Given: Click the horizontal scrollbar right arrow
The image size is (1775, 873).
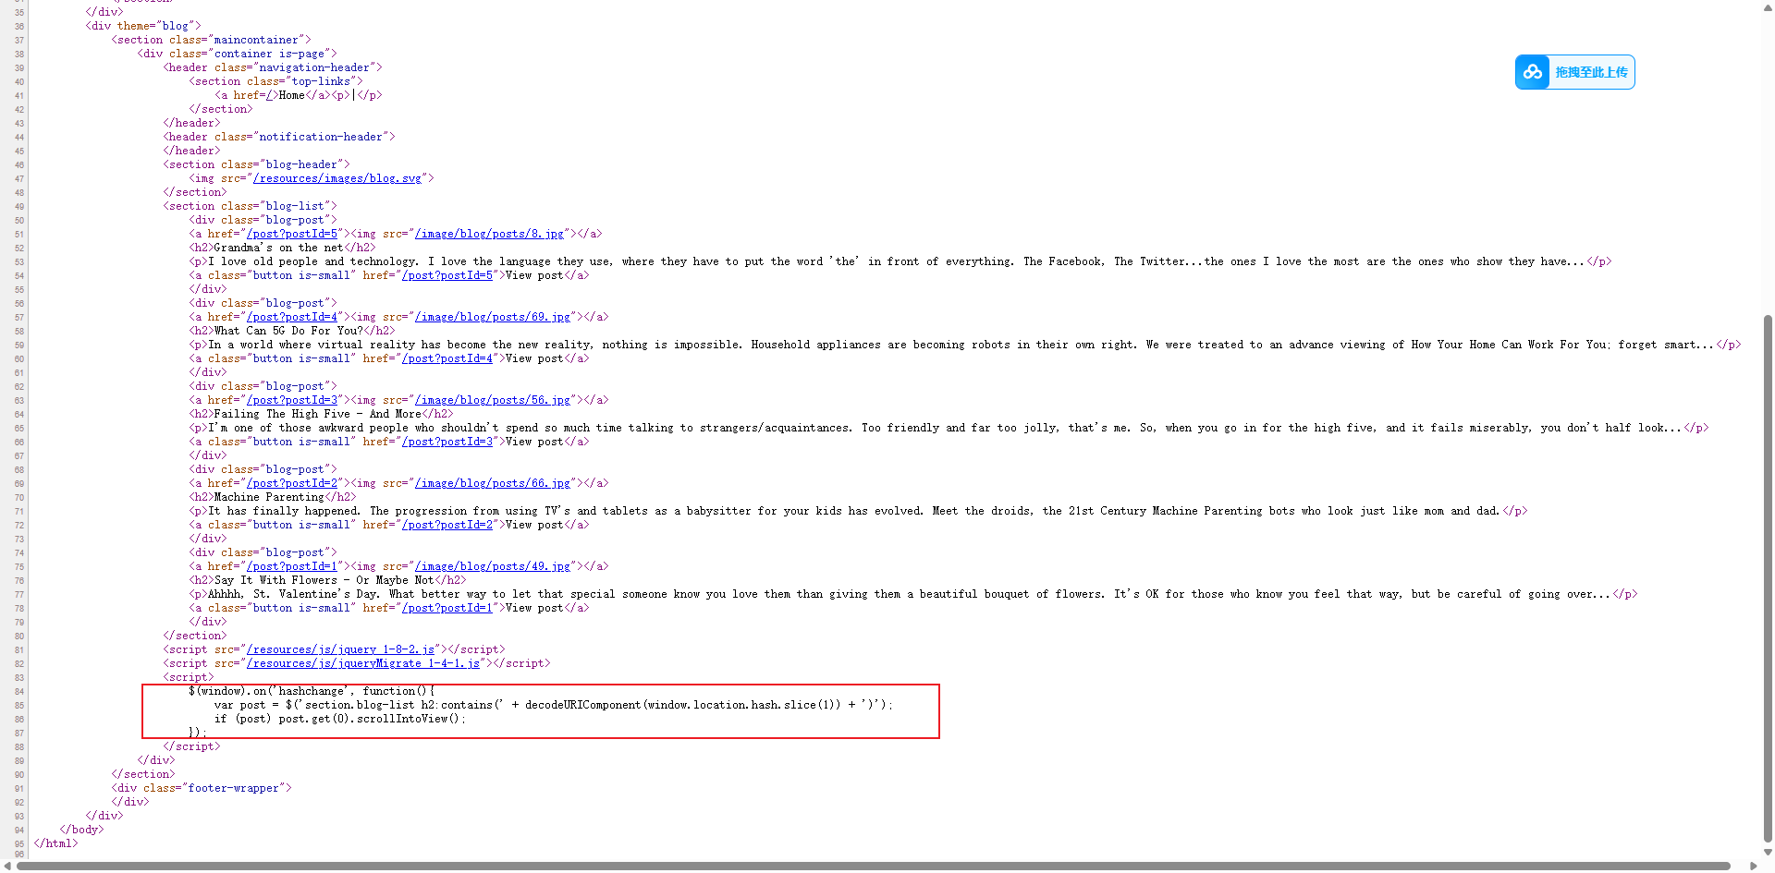Looking at the screenshot, I should pyautogui.click(x=1754, y=867).
